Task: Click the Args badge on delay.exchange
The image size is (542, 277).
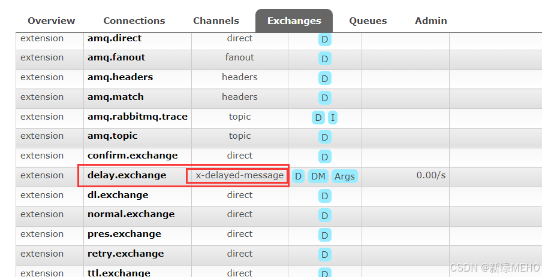Action: point(344,176)
